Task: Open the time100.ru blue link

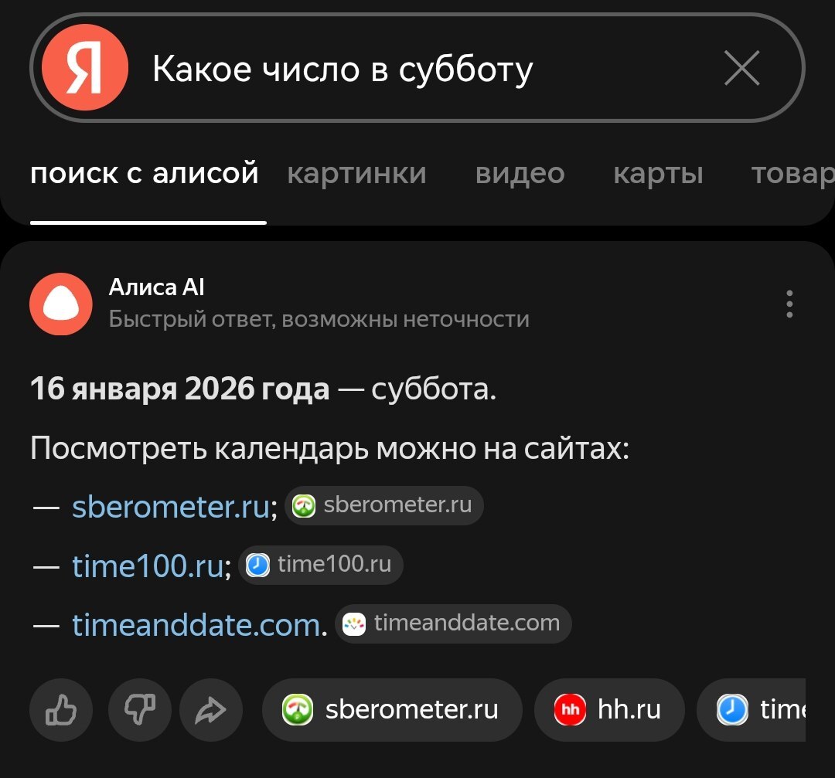Action: coord(148,566)
